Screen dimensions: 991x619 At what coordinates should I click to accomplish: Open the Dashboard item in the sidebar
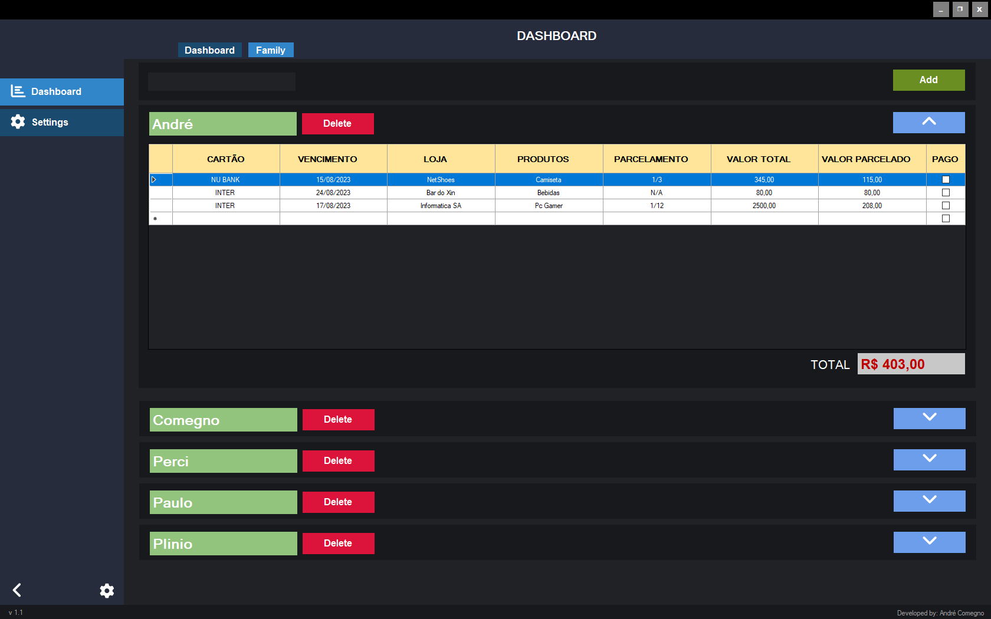point(62,92)
